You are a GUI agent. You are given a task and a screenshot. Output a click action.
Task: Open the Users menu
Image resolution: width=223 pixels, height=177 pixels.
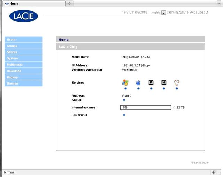pyautogui.click(x=23, y=40)
